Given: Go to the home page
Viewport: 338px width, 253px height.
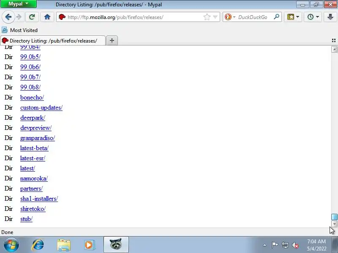Looking at the screenshot, I should click(47, 17).
